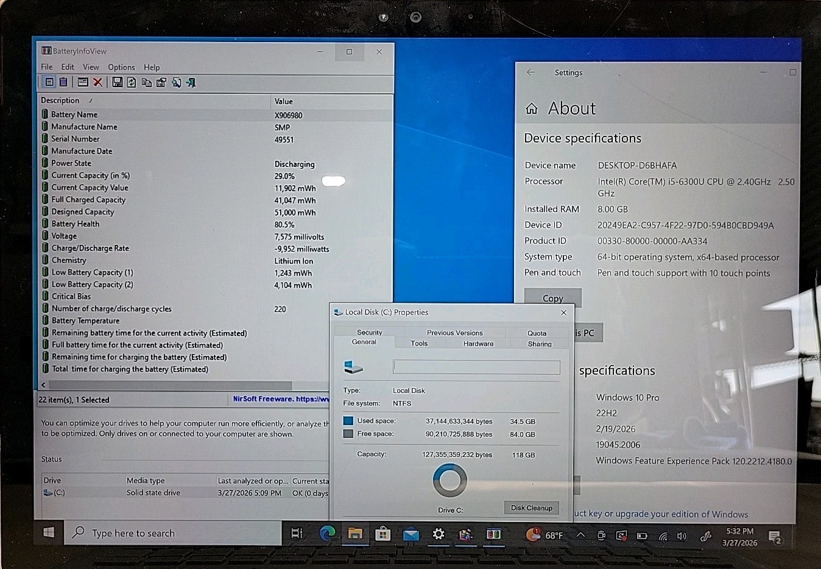Open the volume speaker tray icon
This screenshot has width=821, height=569.
pos(682,536)
